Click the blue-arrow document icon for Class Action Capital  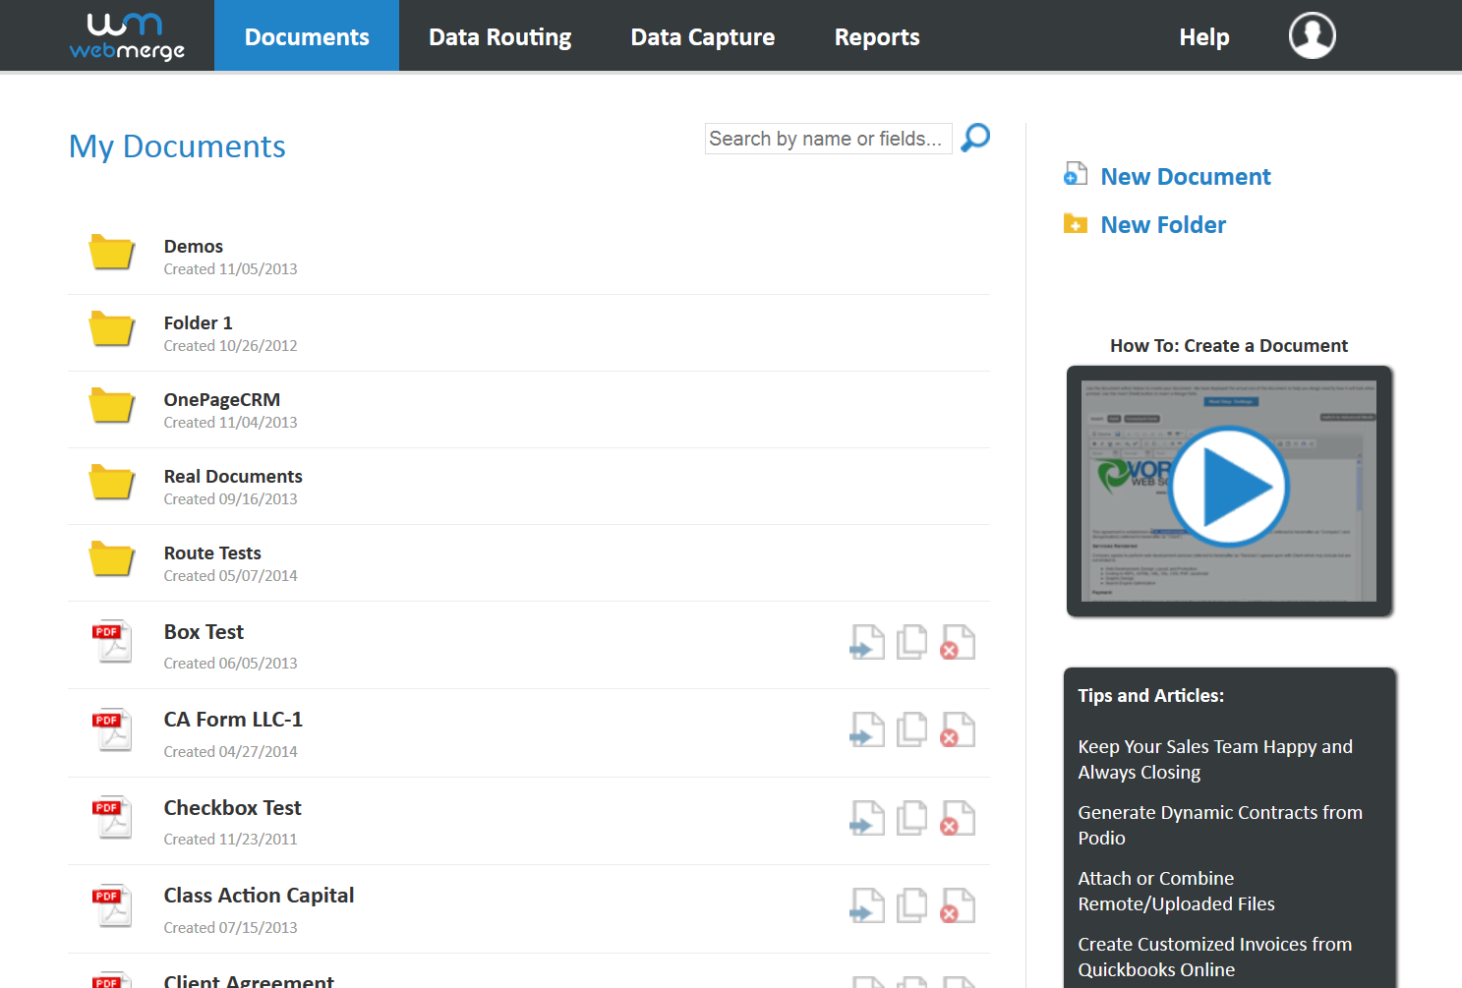(x=867, y=906)
